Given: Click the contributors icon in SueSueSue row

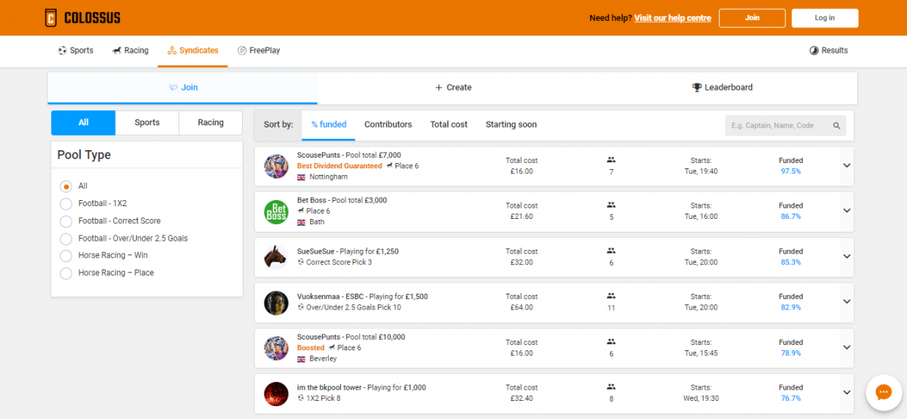Looking at the screenshot, I should 611,251.
